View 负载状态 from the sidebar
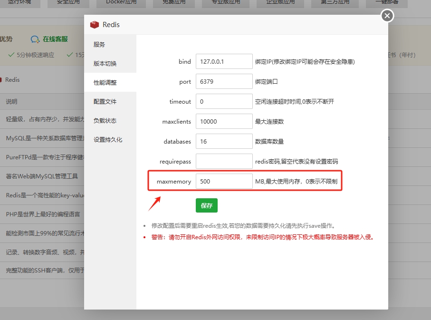 105,121
